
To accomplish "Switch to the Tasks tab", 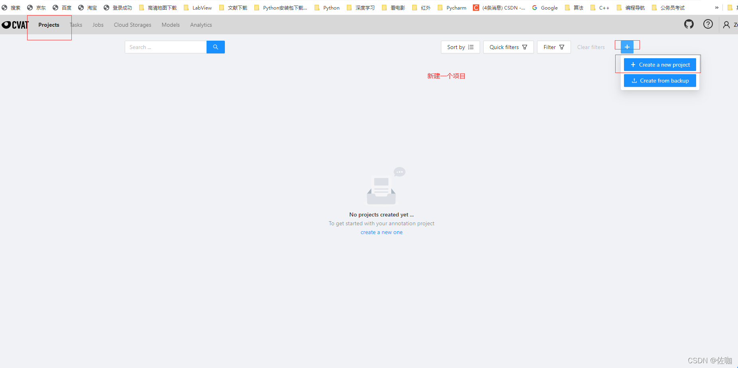I will point(76,25).
